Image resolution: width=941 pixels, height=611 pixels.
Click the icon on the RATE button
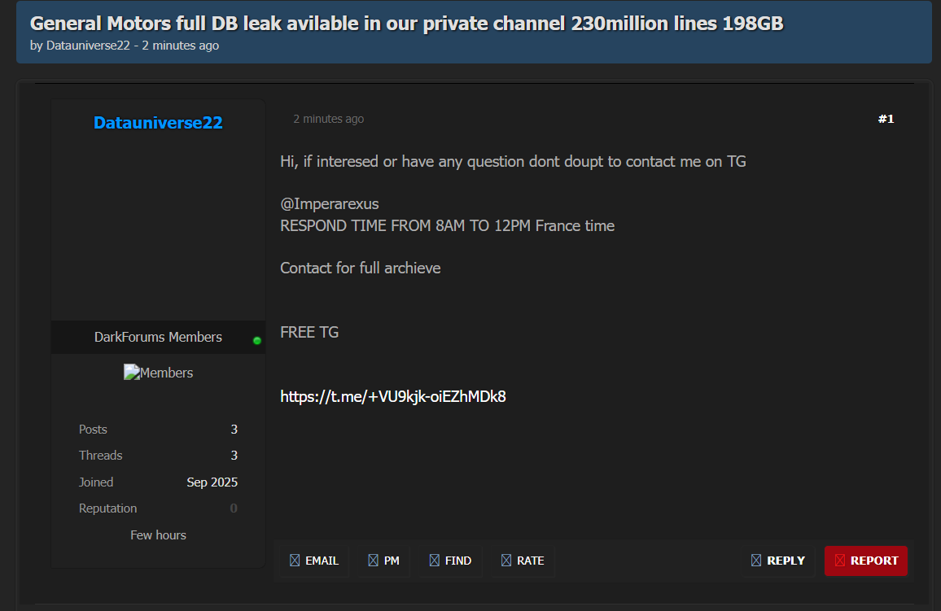coord(506,561)
